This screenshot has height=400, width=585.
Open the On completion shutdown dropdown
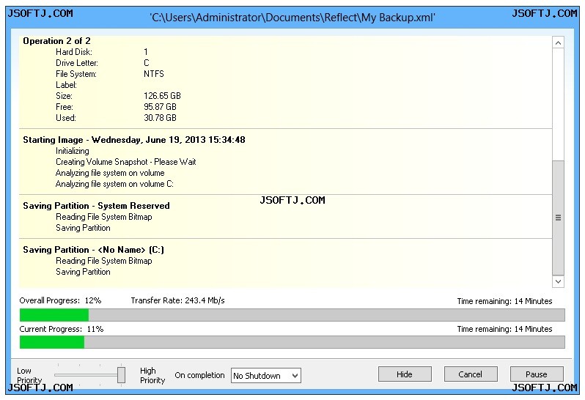[266, 376]
